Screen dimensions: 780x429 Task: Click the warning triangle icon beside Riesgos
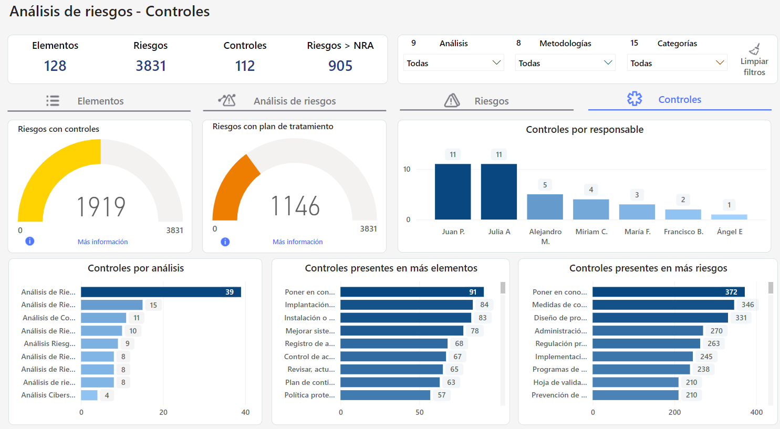[452, 100]
